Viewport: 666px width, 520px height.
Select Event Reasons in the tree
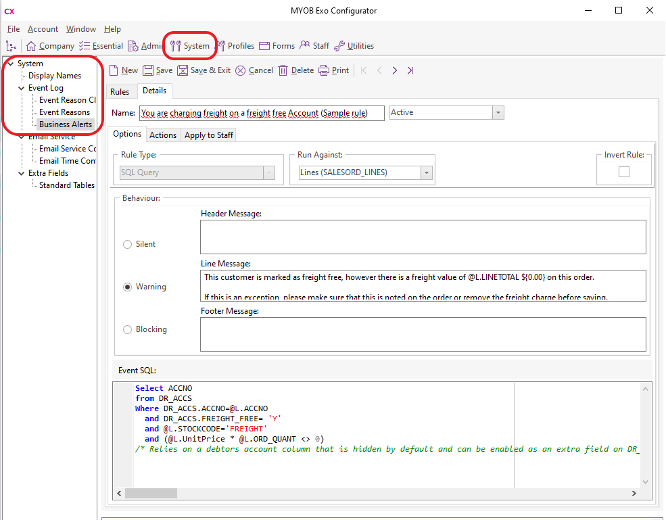(64, 112)
